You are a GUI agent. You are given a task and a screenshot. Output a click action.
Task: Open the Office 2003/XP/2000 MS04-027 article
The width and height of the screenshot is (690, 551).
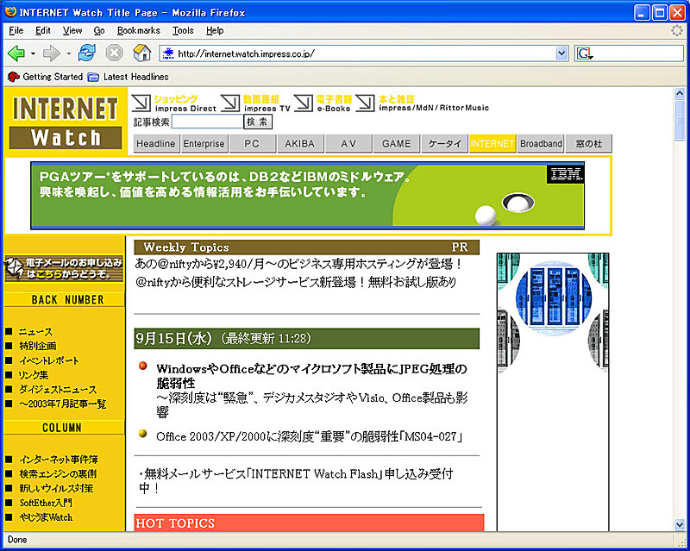click(x=309, y=436)
